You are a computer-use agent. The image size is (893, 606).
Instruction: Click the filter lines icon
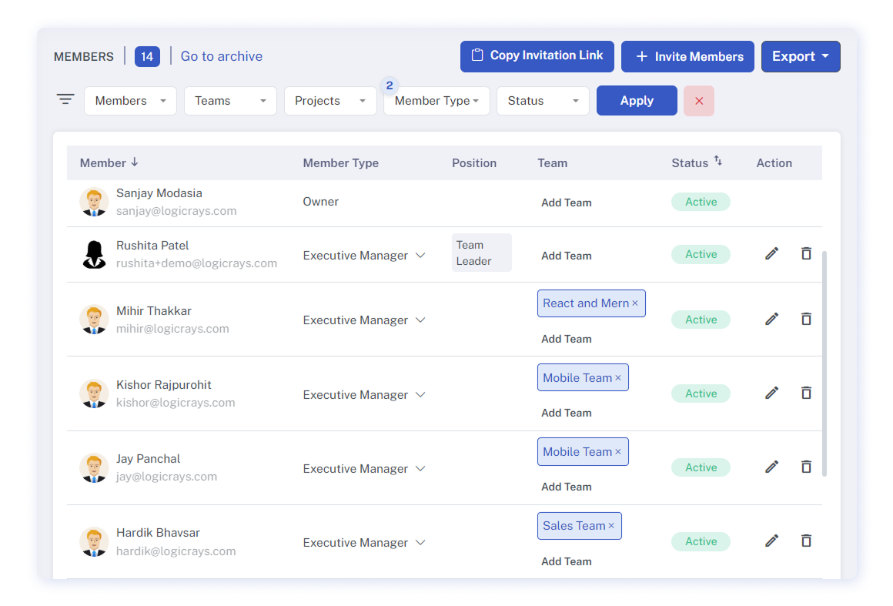click(65, 99)
